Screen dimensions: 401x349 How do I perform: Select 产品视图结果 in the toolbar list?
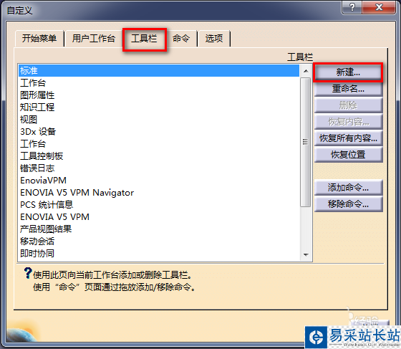(x=159, y=229)
